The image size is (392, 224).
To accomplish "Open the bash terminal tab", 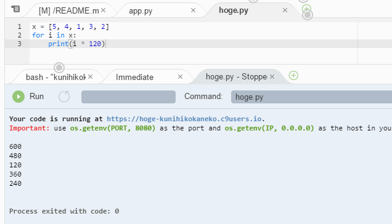I will [55, 77].
